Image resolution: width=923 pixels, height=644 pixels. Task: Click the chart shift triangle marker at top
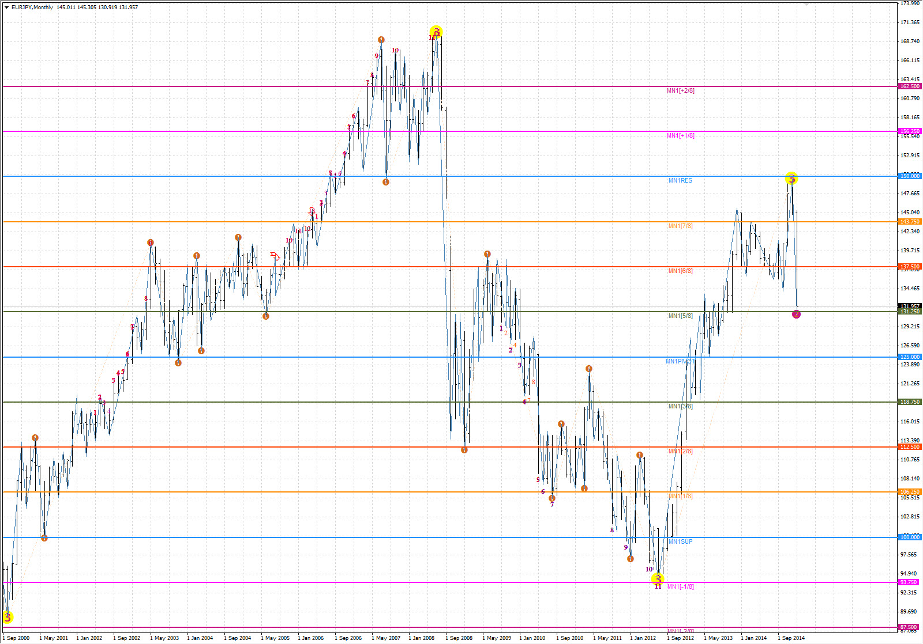click(x=806, y=3)
